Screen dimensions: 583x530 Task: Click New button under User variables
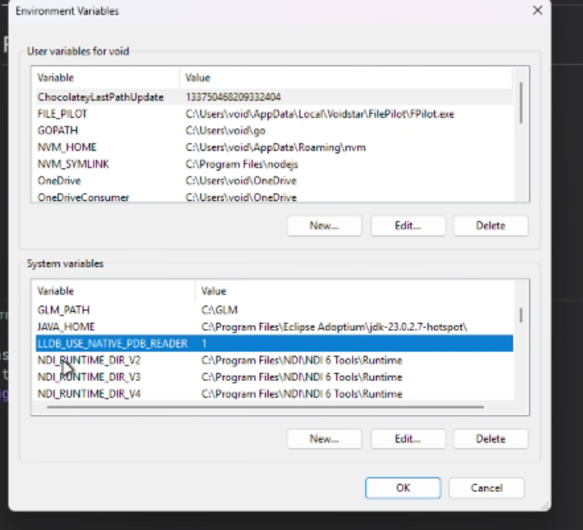tap(324, 226)
